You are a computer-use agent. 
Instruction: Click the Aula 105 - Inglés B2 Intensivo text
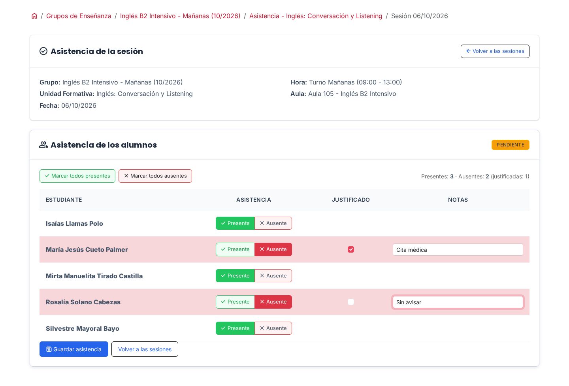coord(343,94)
